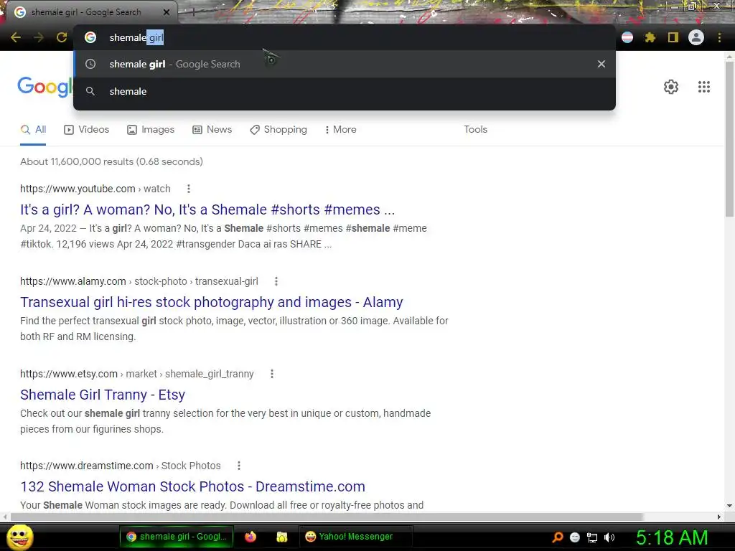Toggle the browser side panel icon
The width and height of the screenshot is (735, 551).
point(673,37)
